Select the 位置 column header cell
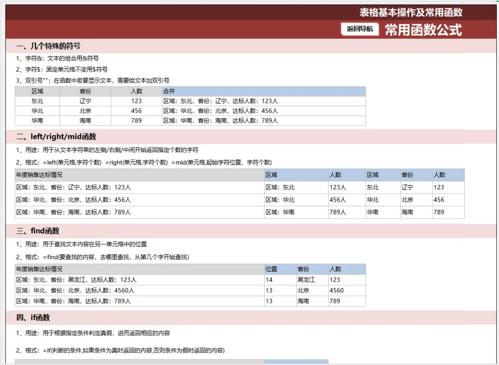Screen dimensions: 499x365 click(280, 269)
